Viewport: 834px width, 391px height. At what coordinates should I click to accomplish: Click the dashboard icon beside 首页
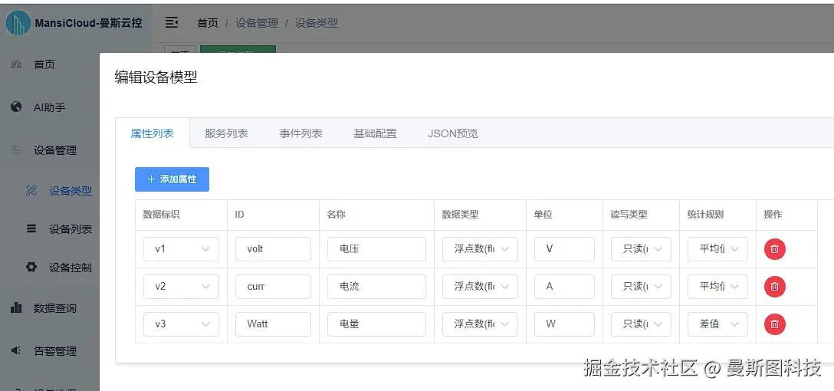(16, 64)
